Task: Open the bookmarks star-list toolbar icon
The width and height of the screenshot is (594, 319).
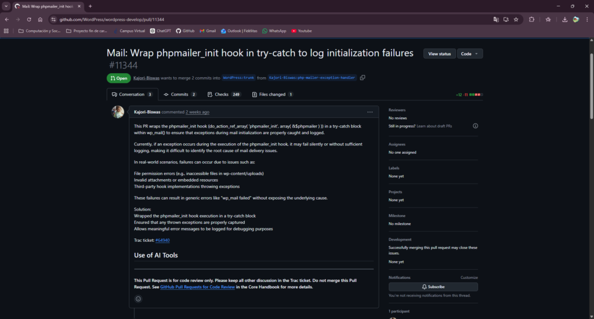Action: [548, 19]
